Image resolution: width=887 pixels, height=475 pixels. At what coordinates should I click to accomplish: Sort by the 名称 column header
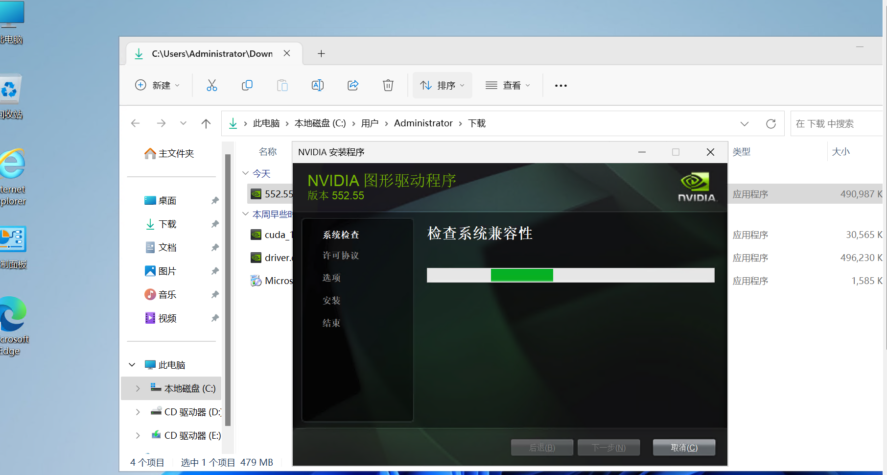tap(268, 152)
